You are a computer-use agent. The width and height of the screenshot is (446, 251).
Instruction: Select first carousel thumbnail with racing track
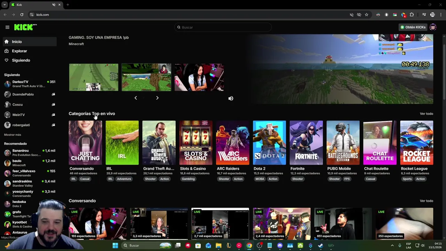(94, 77)
